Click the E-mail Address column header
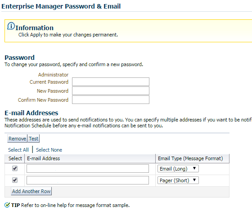This screenshot has width=252, height=216. click(x=43, y=158)
